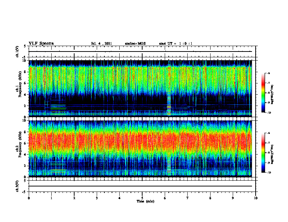Screen dimensions: 288x222
Task: Click the time axis tick label "6"
Action: (165, 198)
